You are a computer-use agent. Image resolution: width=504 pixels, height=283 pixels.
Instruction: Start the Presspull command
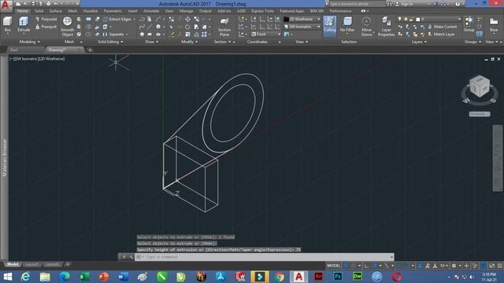pyautogui.click(x=46, y=27)
